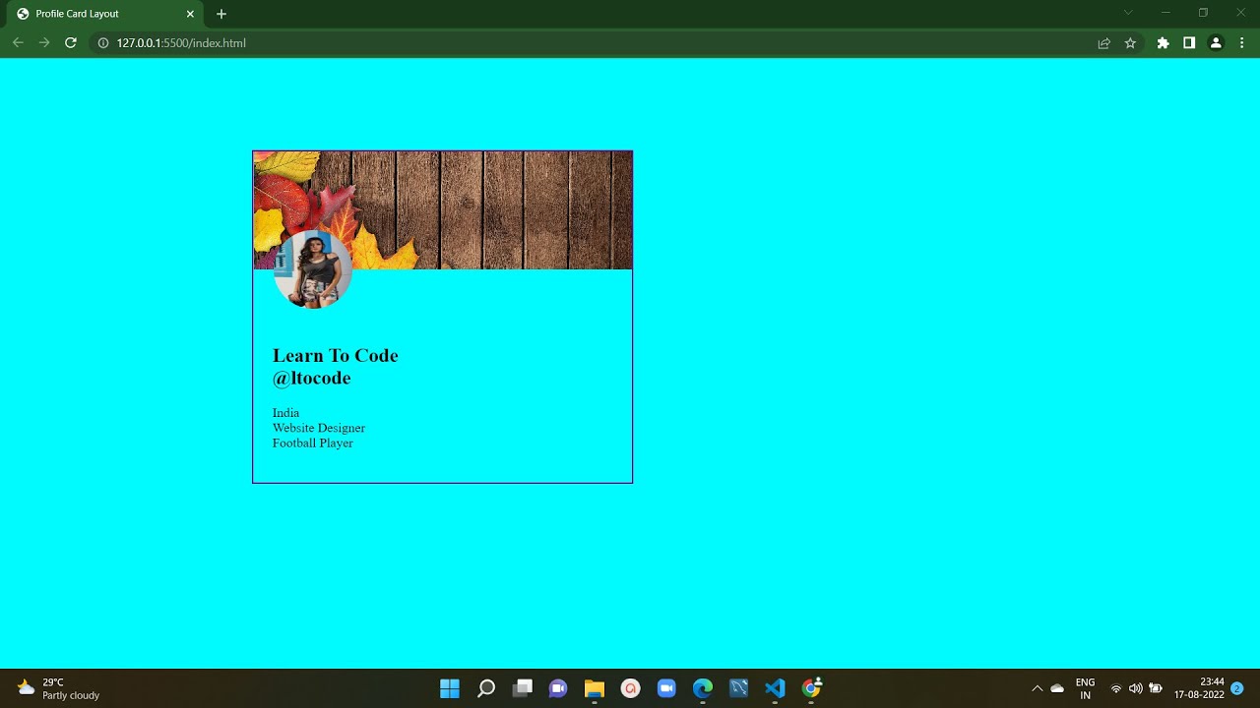Minimize the Chrome window

pos(1165,13)
